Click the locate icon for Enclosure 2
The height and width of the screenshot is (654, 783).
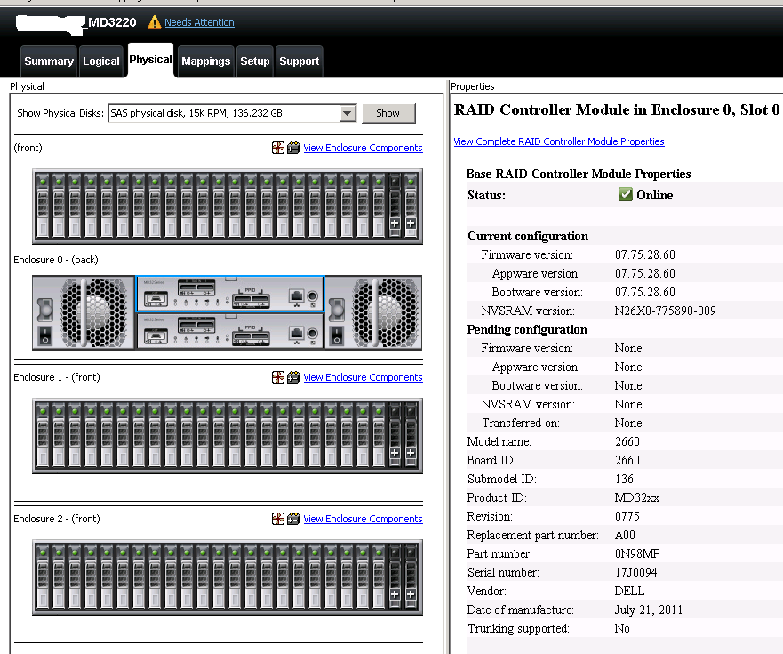[x=277, y=519]
